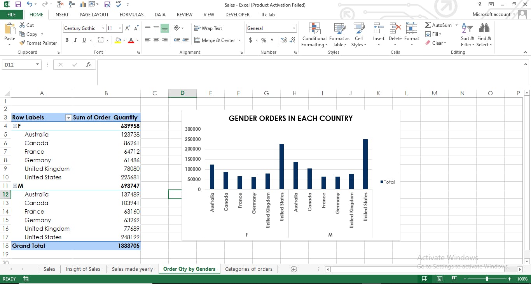
Task: Click the Merge & Center button
Action: click(x=215, y=40)
